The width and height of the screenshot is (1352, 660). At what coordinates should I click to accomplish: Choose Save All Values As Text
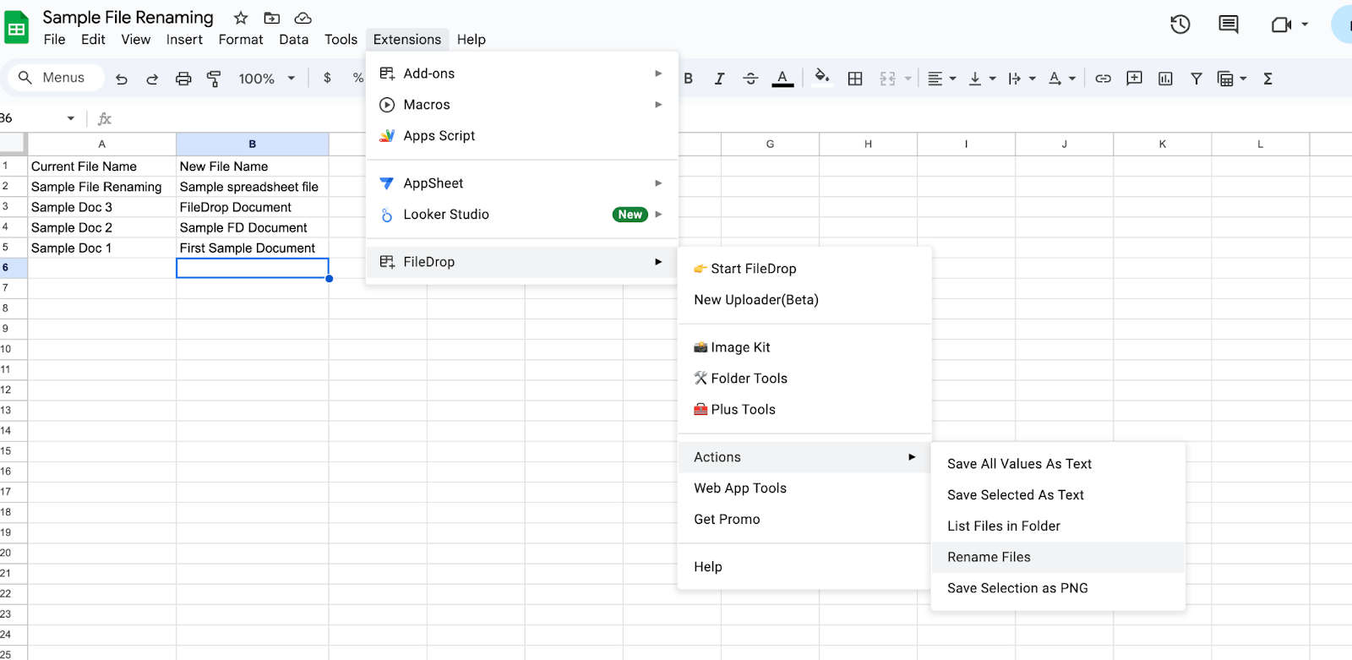[x=1058, y=464]
